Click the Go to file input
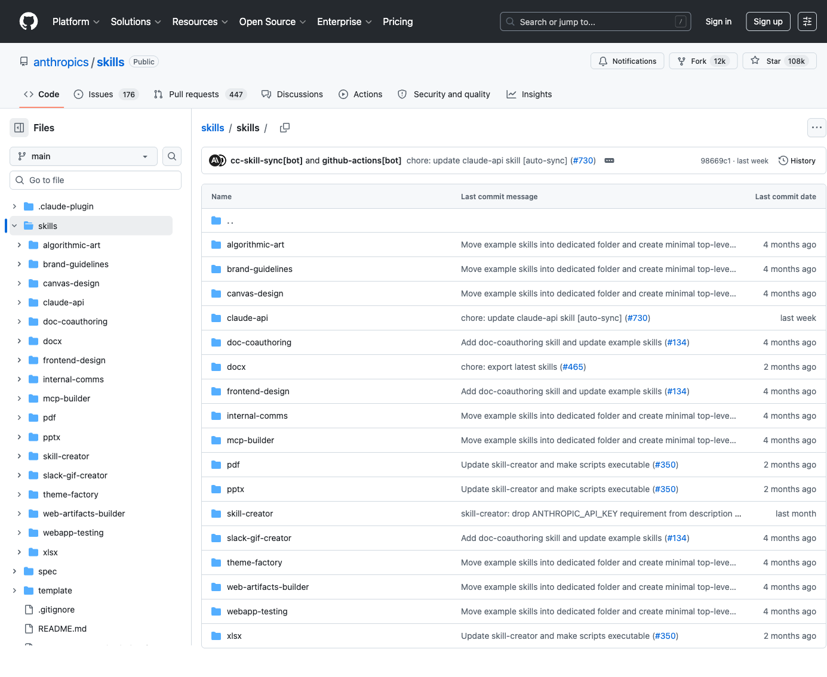 [96, 180]
